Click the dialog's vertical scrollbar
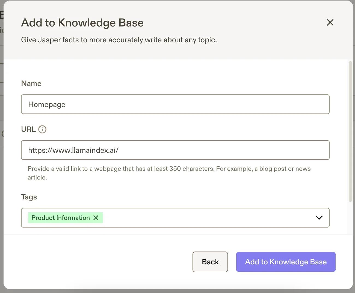Screen dimensions: 355x293 coord(350,131)
